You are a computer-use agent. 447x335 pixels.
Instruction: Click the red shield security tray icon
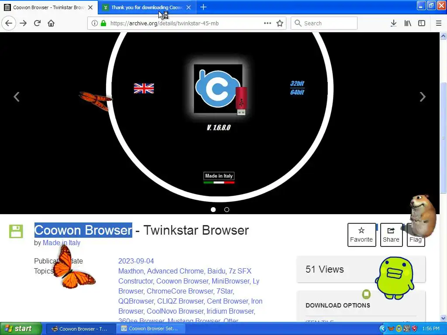415,329
